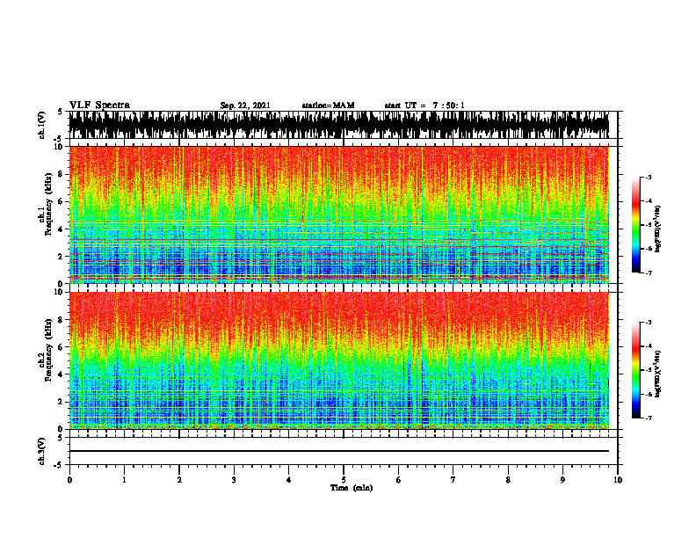Click the '-7' label on ch.2 color scale
The width and height of the screenshot is (696, 538).
pyautogui.click(x=649, y=418)
